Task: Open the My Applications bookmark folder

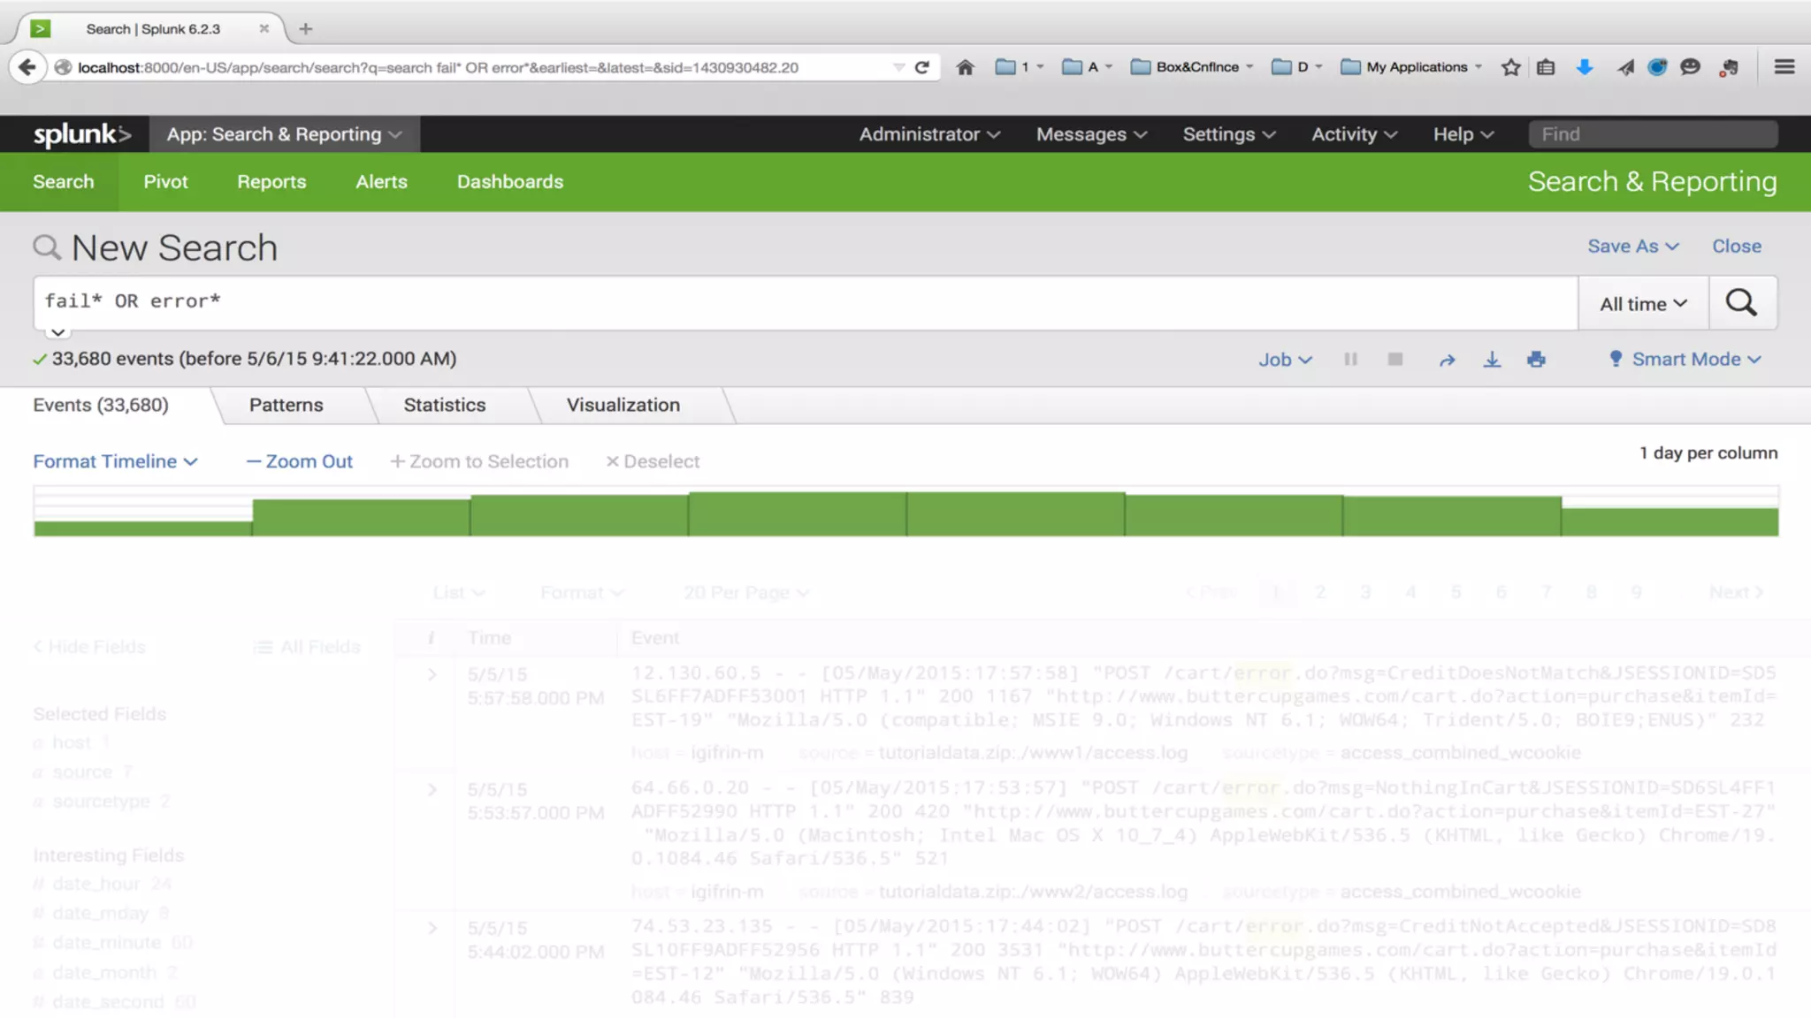Action: tap(1411, 67)
